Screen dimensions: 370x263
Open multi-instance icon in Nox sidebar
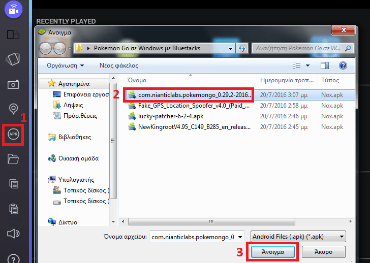pos(13,35)
